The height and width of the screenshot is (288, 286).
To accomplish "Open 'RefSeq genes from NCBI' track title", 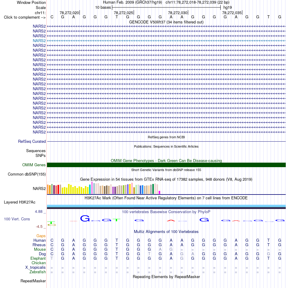I will pyautogui.click(x=166, y=137).
